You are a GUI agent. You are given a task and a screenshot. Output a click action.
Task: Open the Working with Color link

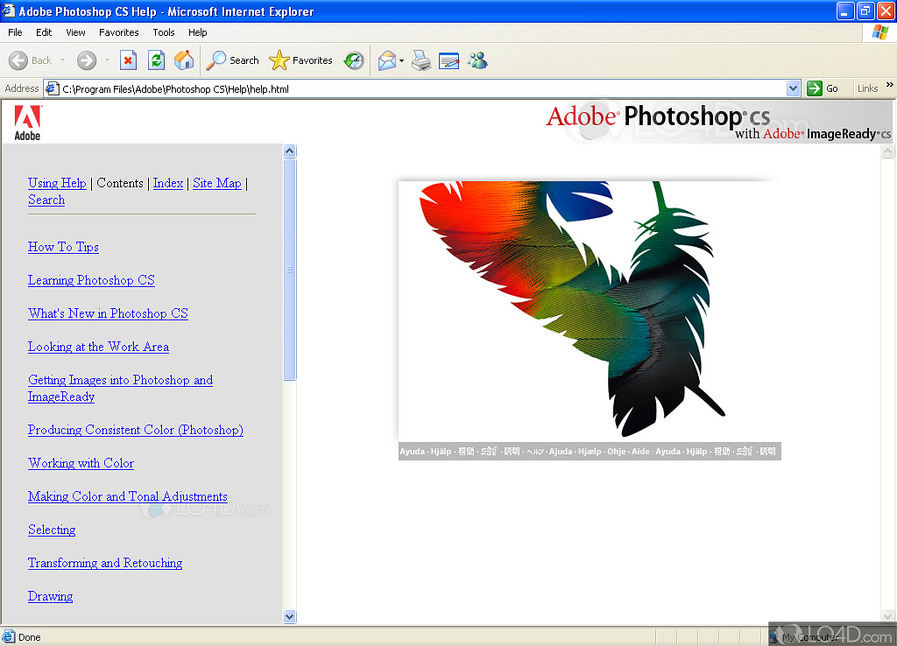(81, 463)
